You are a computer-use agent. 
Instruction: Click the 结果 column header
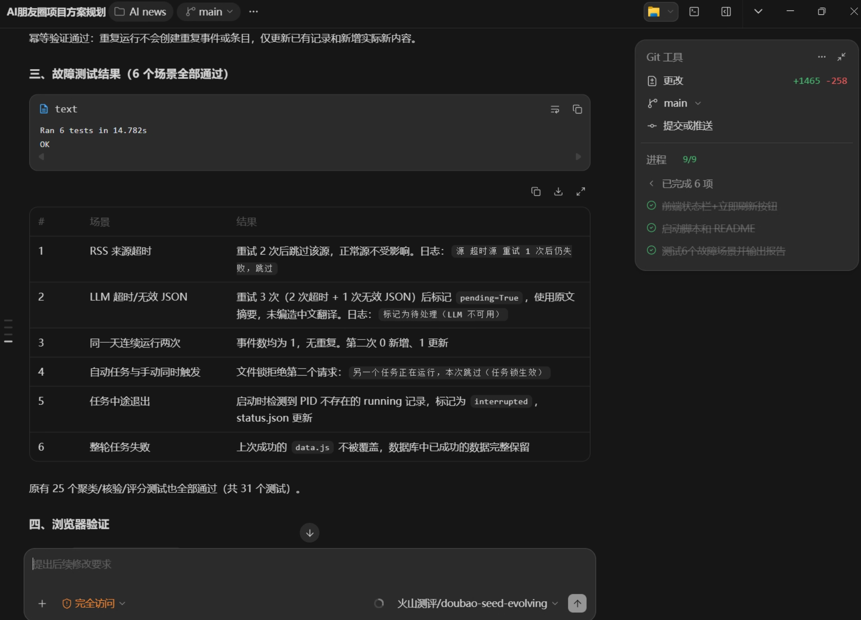(247, 222)
